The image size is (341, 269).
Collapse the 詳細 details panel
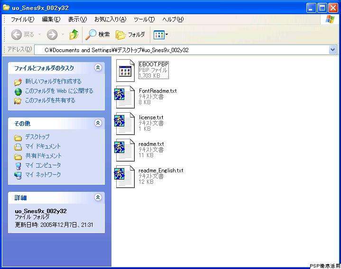point(98,197)
